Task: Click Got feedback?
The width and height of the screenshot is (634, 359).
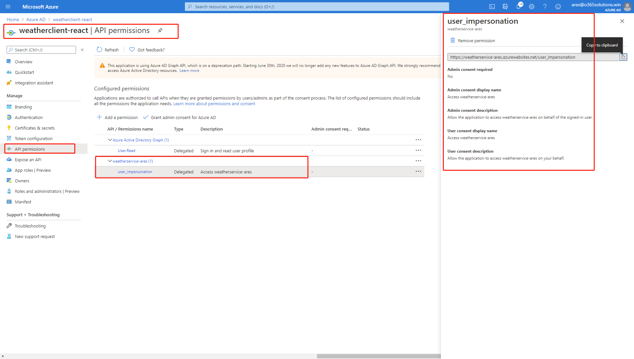Action: coord(147,50)
